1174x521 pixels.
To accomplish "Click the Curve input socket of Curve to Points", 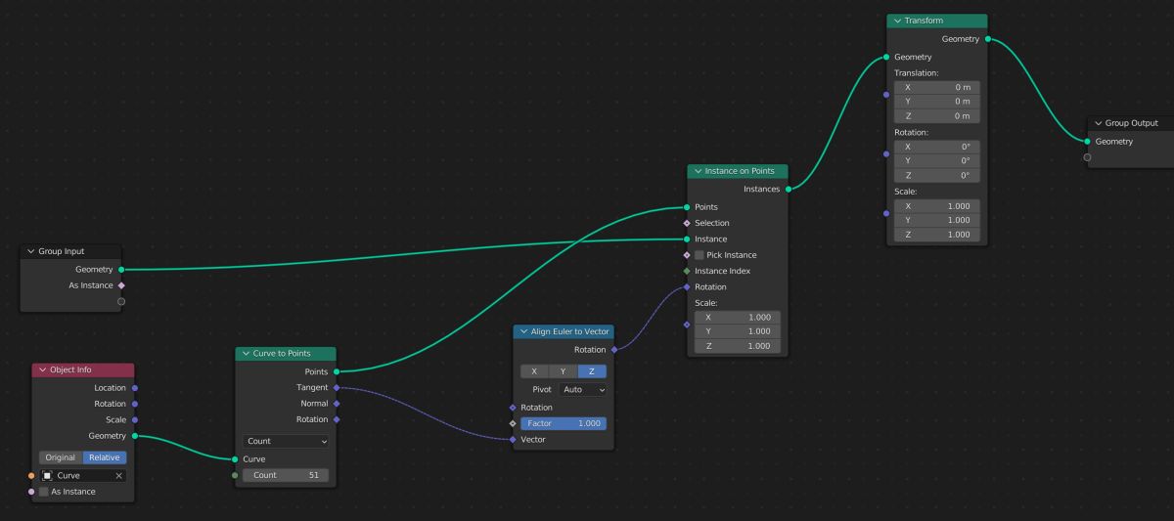I will 235,458.
